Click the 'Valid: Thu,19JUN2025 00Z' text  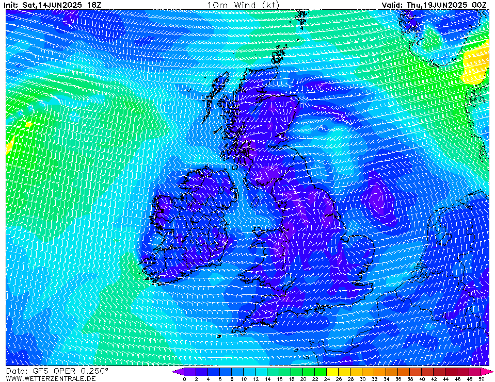[x=434, y=5]
